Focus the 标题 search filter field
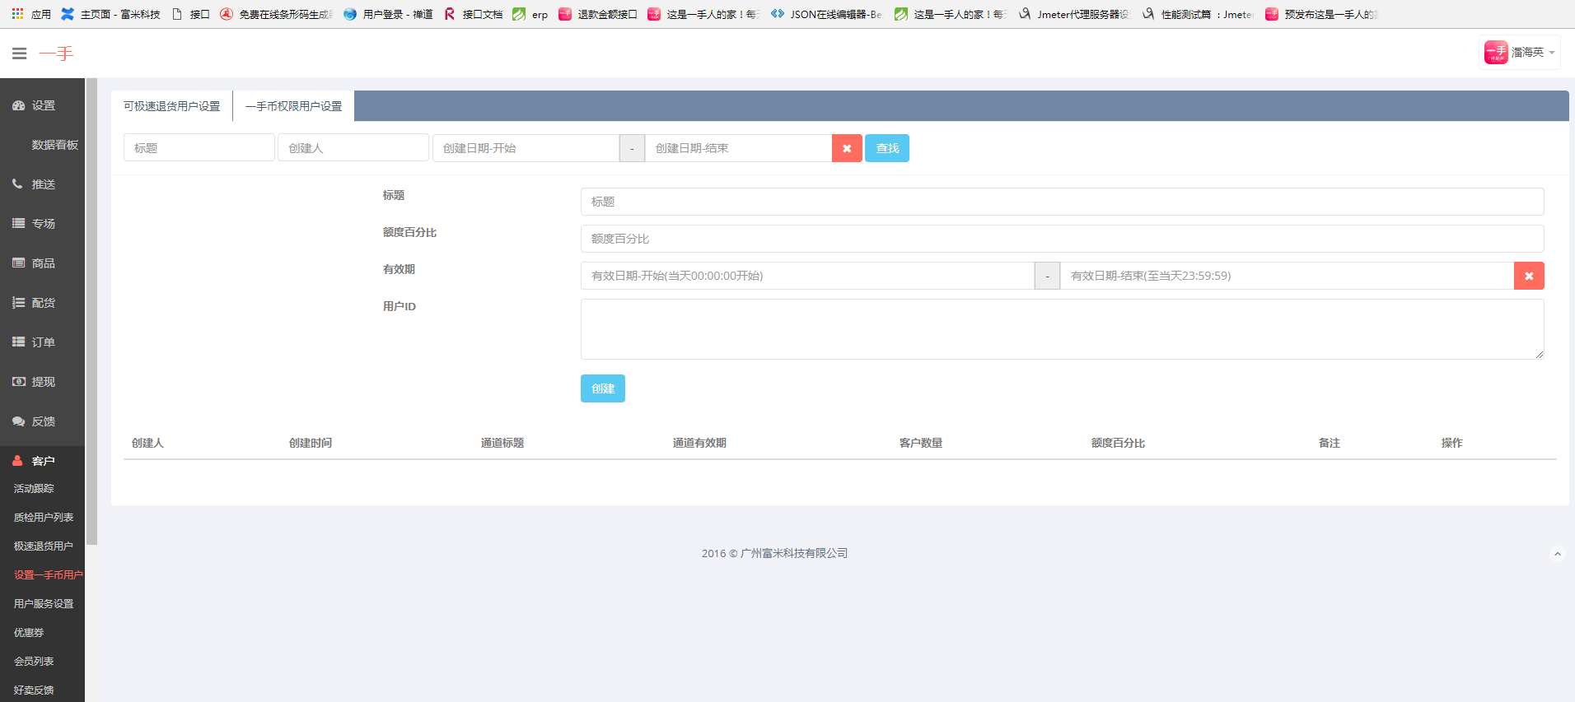The image size is (1575, 702). [x=199, y=148]
